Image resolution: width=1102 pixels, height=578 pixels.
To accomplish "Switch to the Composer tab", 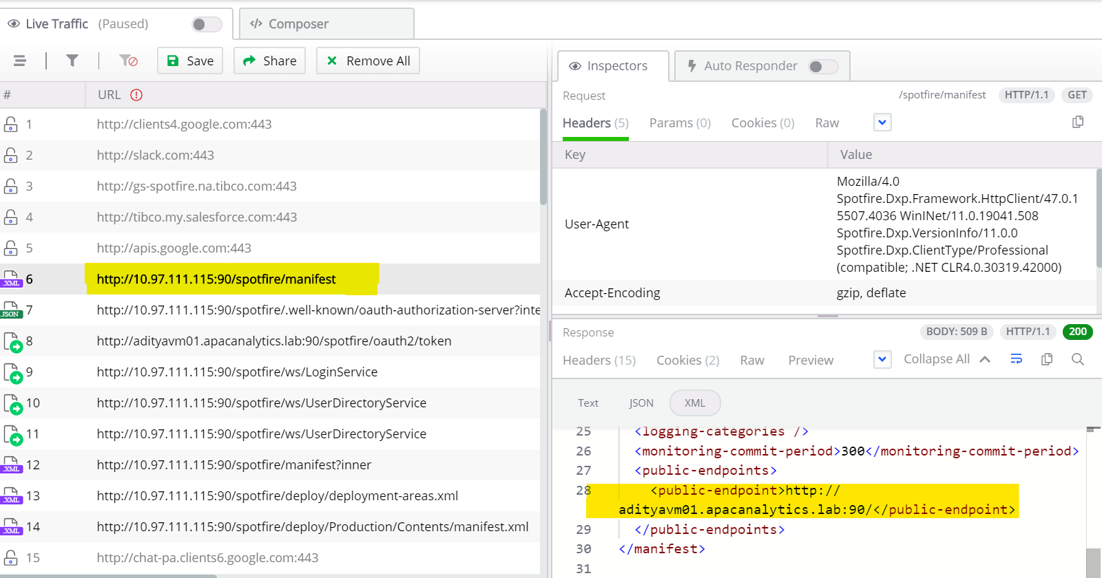I will [327, 24].
